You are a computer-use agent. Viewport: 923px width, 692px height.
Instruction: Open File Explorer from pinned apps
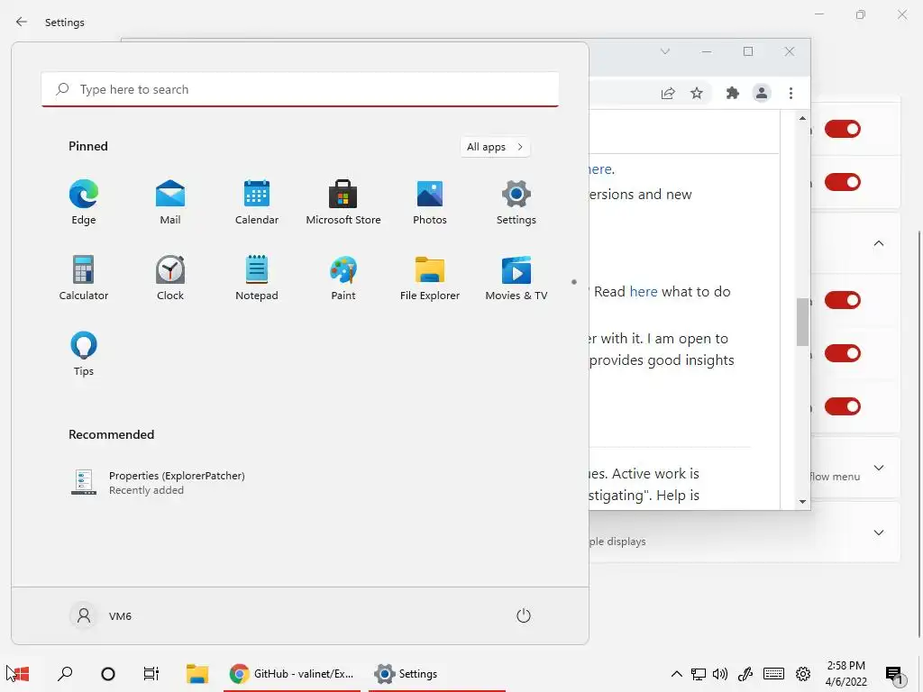click(430, 278)
